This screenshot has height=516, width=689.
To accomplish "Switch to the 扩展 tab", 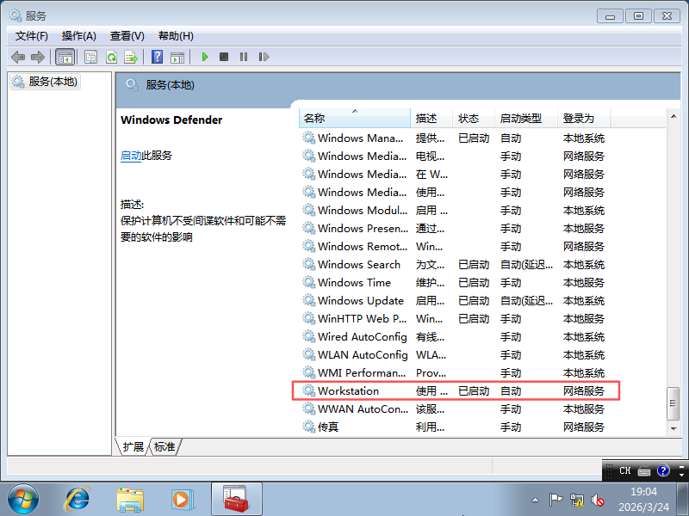I will (x=133, y=446).
